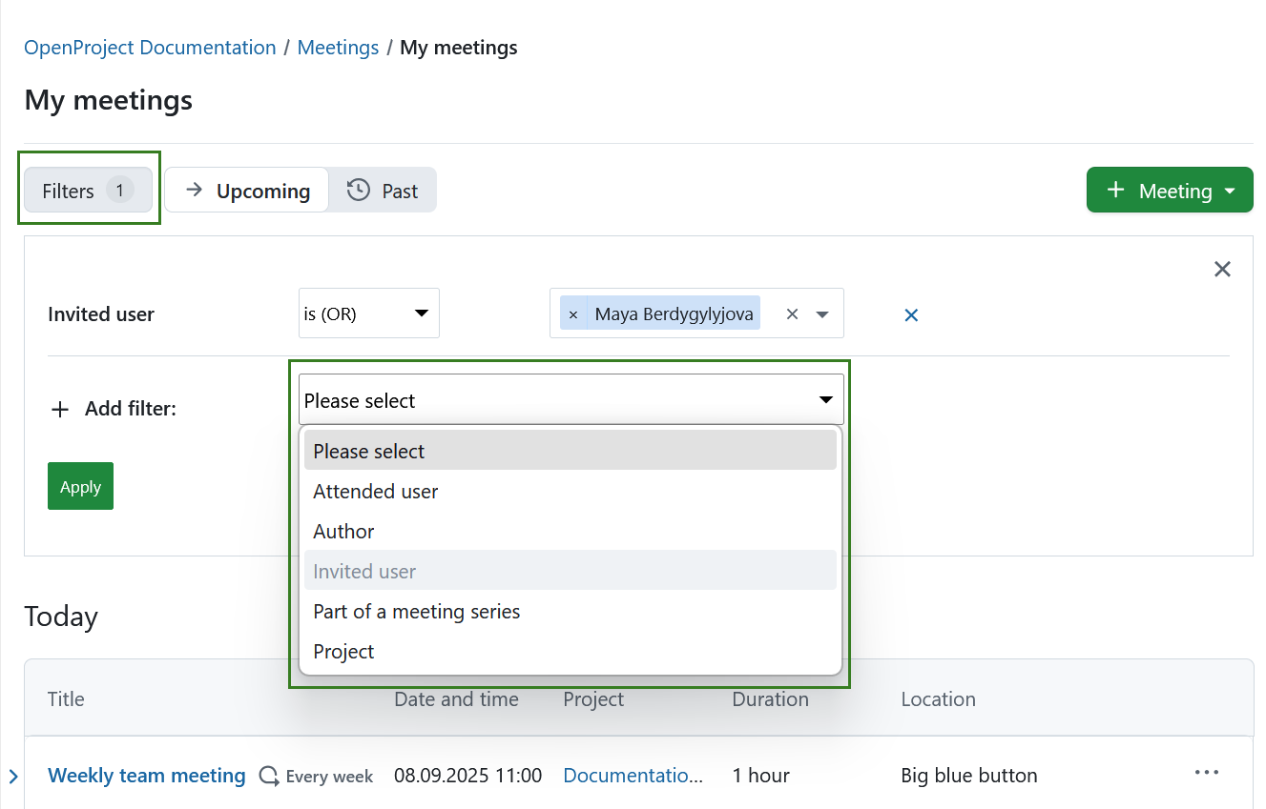The height and width of the screenshot is (809, 1266).
Task: Open the is (OR) operator dropdown
Action: [368, 313]
